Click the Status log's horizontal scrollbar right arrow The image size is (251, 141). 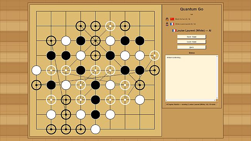click(215, 100)
